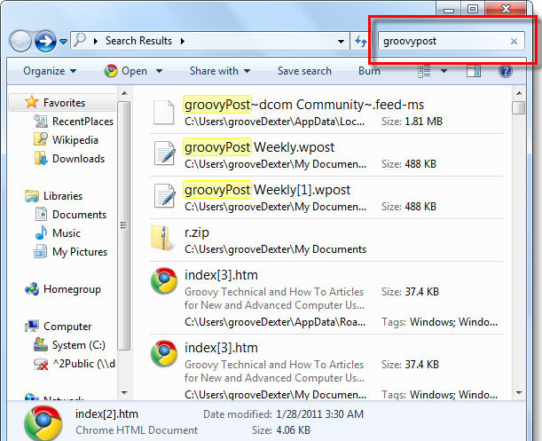Viewport: 542px width, 441px height.
Task: Select Homegroup in navigation pane
Action: click(72, 289)
